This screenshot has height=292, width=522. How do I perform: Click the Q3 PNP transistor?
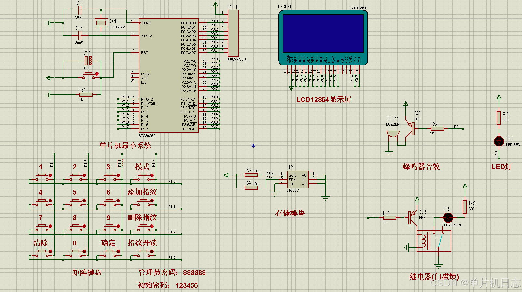click(x=412, y=217)
